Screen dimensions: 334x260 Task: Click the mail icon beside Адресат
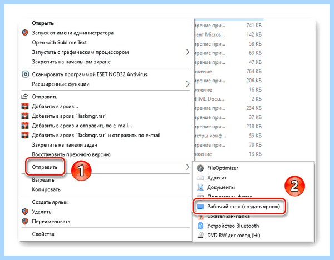pyautogui.click(x=200, y=178)
